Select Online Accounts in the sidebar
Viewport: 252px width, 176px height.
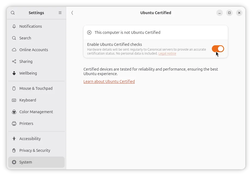36,50
